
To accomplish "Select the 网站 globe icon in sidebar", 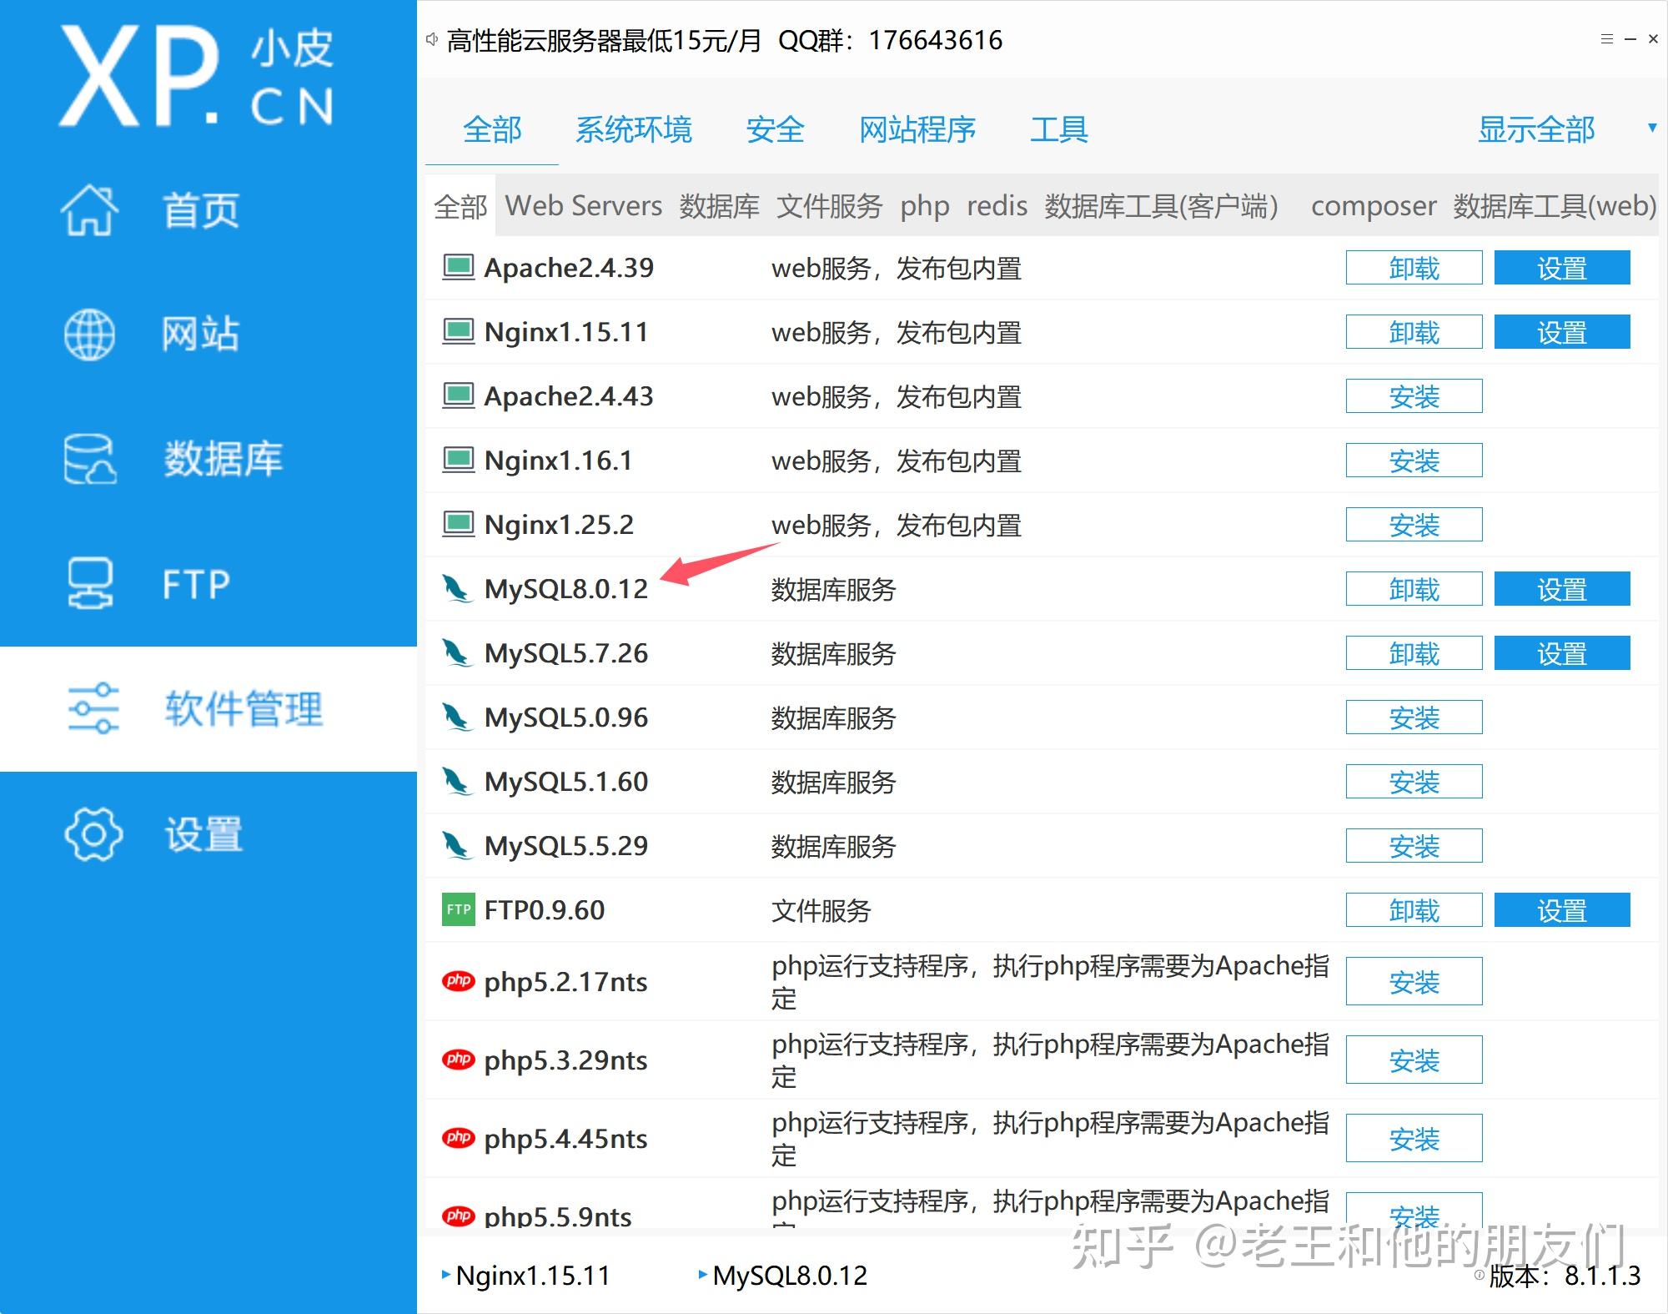I will (89, 334).
